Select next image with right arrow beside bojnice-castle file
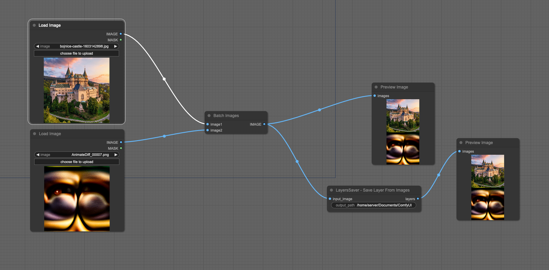This screenshot has width=549, height=270. click(115, 46)
